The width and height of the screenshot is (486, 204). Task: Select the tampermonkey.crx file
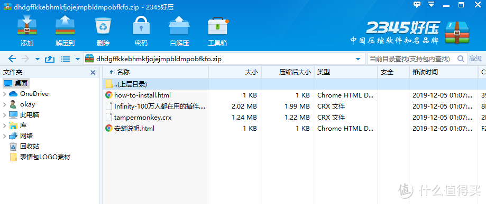143,118
